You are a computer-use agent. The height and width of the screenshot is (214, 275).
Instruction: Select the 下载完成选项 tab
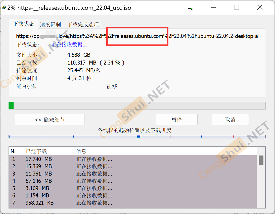click(83, 25)
